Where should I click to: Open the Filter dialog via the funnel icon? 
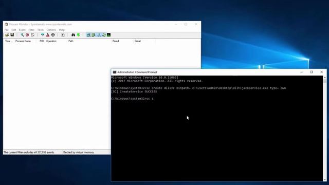pos(43,35)
